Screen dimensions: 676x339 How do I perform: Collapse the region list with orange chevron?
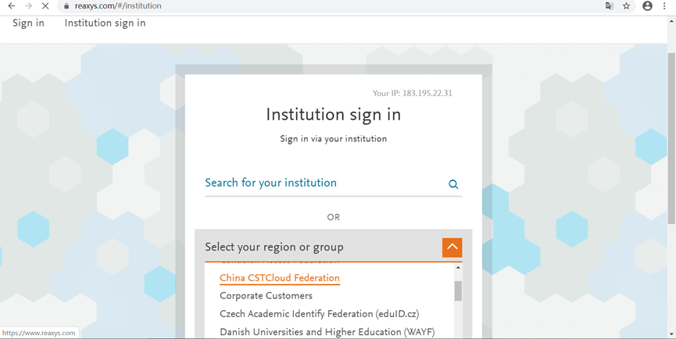click(x=452, y=248)
